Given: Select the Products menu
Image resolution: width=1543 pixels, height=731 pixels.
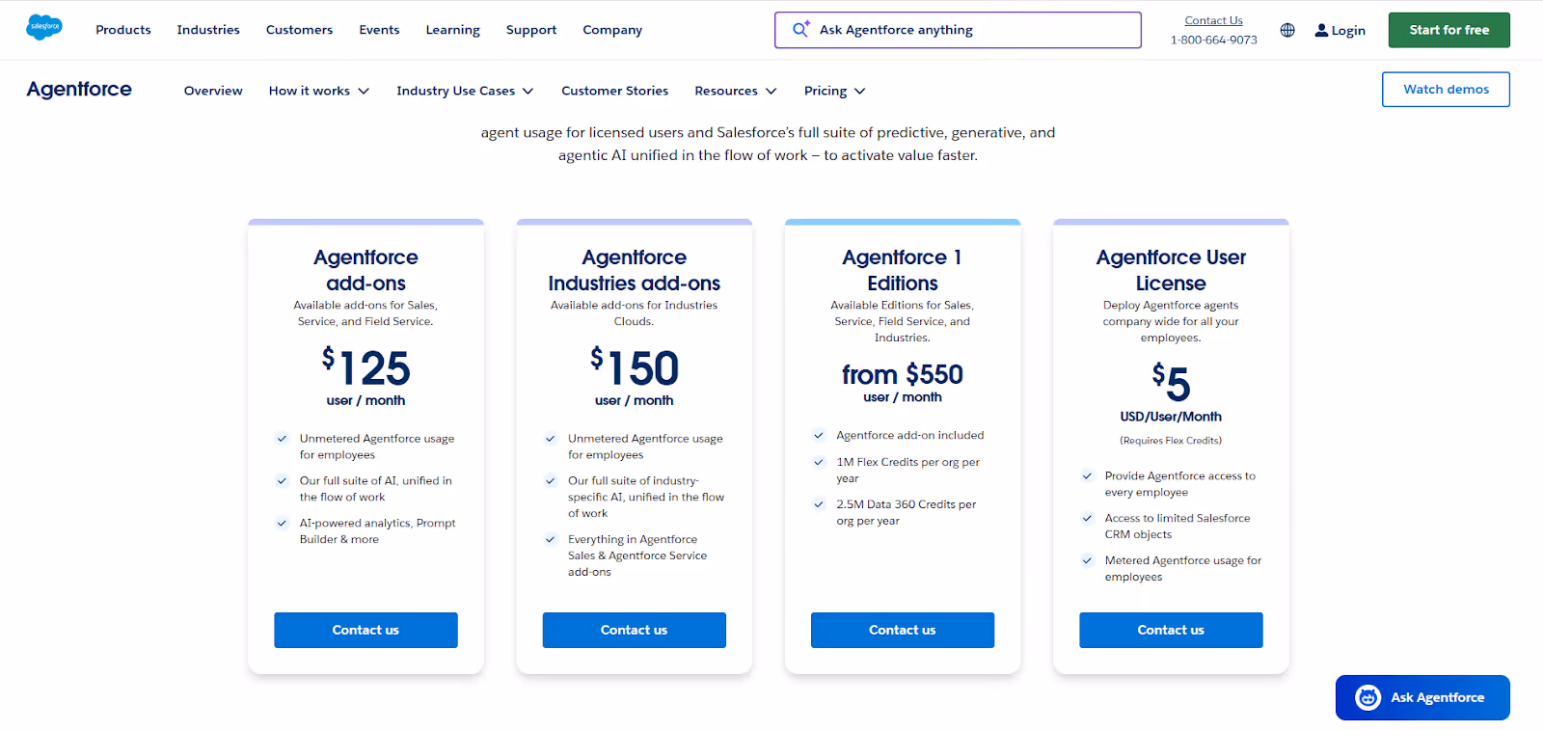Looking at the screenshot, I should coord(122,30).
